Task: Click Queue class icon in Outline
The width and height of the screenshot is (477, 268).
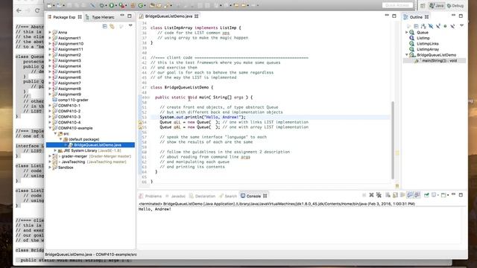Action: click(x=412, y=32)
